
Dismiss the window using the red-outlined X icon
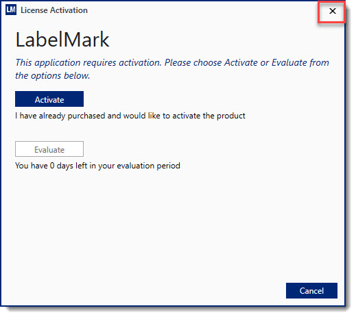point(333,11)
